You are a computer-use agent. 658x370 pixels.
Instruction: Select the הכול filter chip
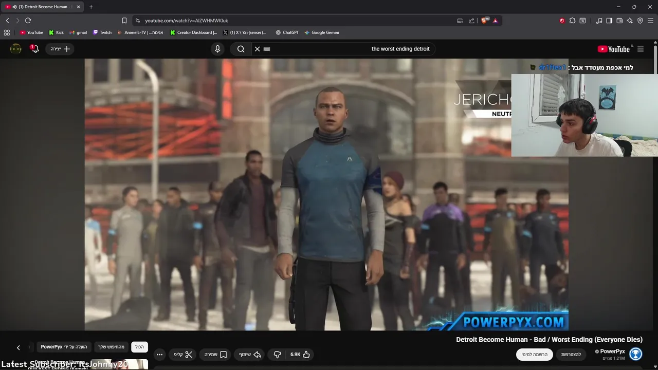click(140, 347)
